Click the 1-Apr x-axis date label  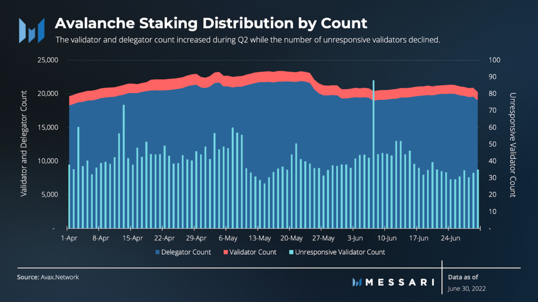(69, 239)
